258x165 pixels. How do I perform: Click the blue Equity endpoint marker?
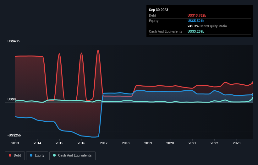click(x=253, y=95)
